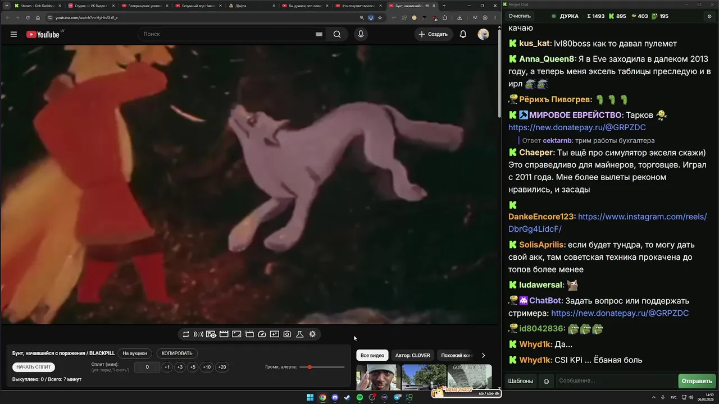Open Chrome from the taskbar

[322, 398]
